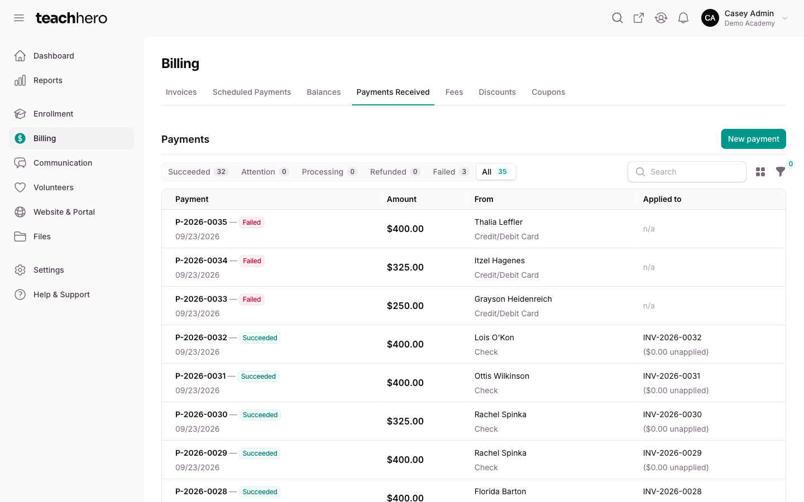804x502 pixels.
Task: Filter payments by Refunded status
Action: pos(395,172)
